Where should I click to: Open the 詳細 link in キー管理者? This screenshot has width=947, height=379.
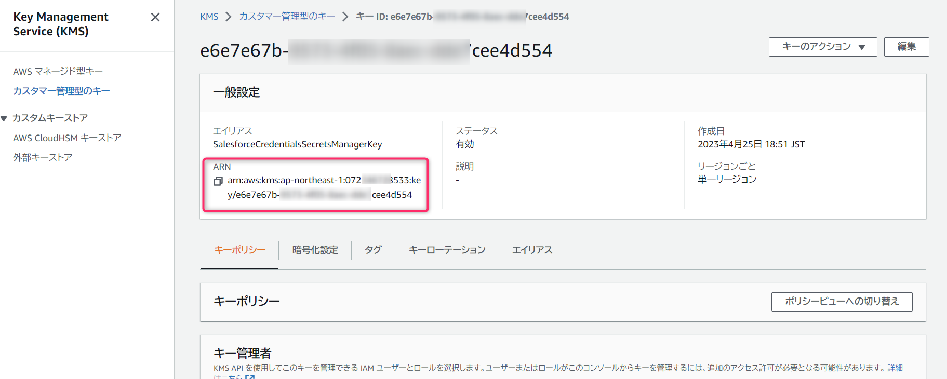(895, 368)
